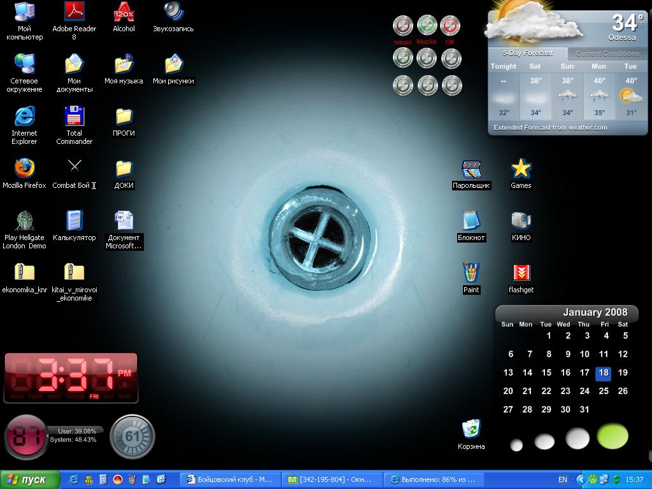This screenshot has height=489, width=652.
Task: Open the пуск Start menu
Action: tap(29, 480)
